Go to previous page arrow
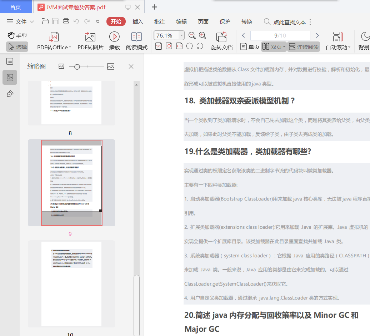The width and height of the screenshot is (370, 336). 244,35
